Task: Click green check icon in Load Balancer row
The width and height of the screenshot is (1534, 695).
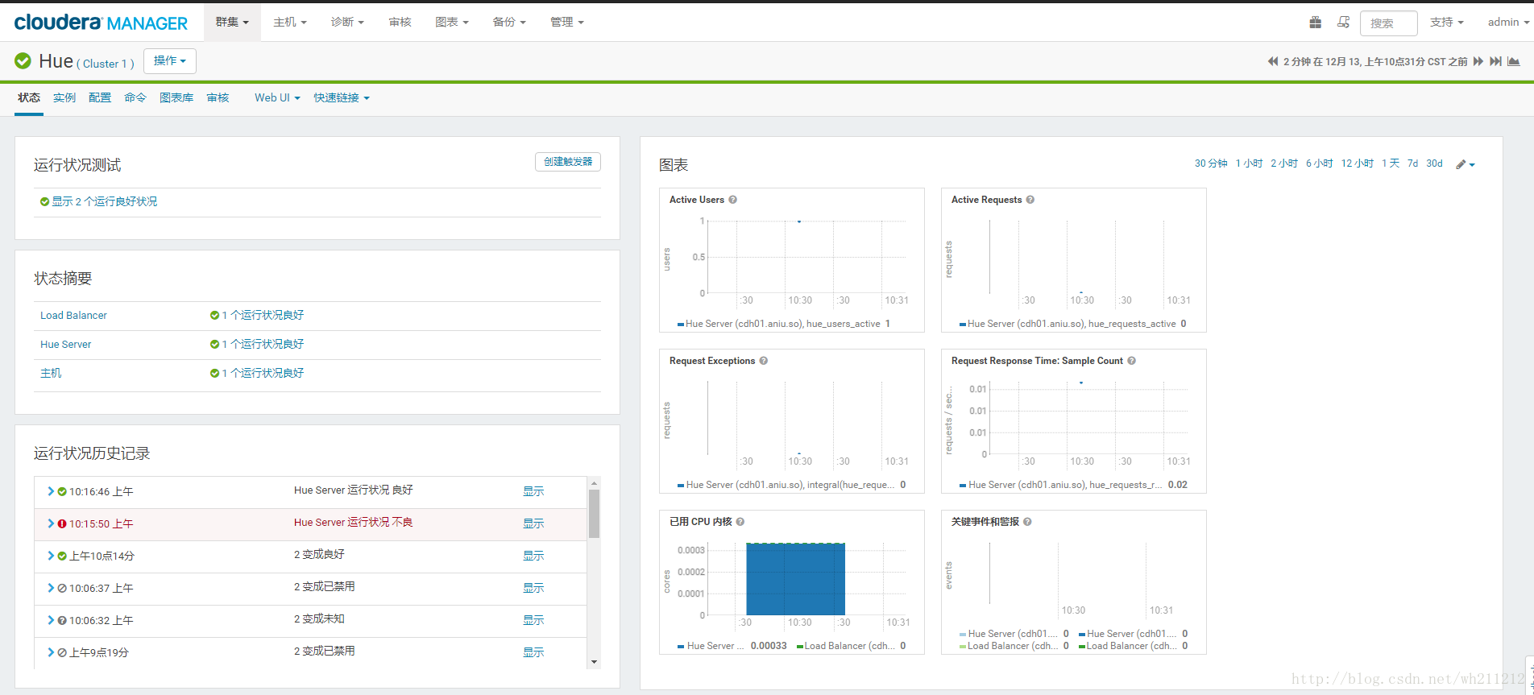Action: [x=214, y=315]
